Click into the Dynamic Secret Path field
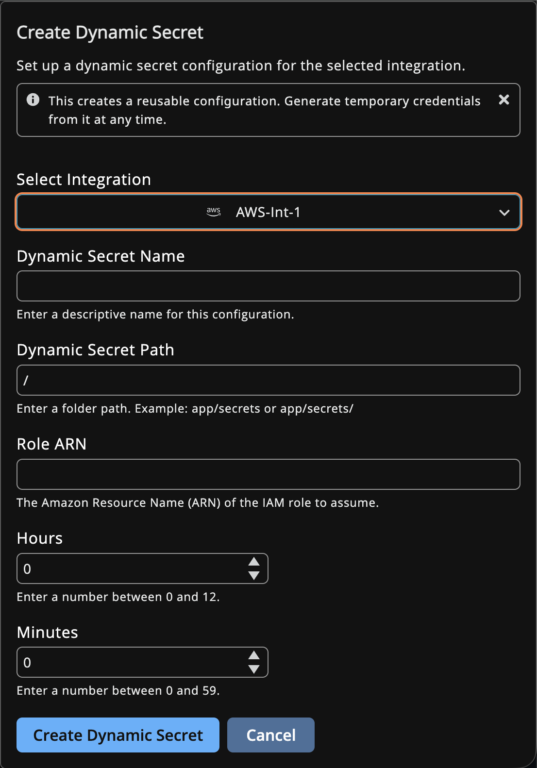Image resolution: width=537 pixels, height=768 pixels. point(268,380)
